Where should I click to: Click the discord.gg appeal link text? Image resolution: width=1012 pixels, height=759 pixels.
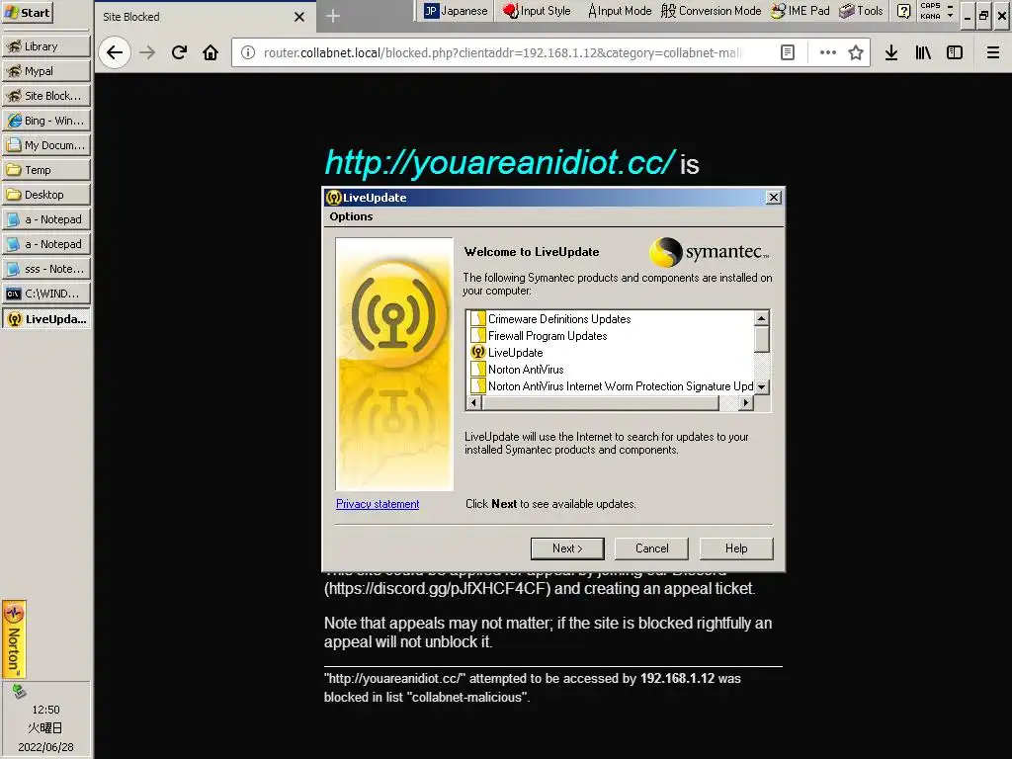(437, 589)
